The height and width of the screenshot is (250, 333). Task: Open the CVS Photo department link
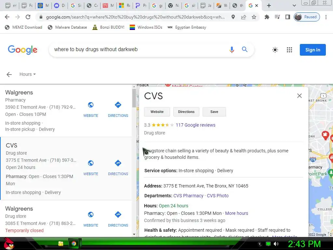click(x=218, y=196)
